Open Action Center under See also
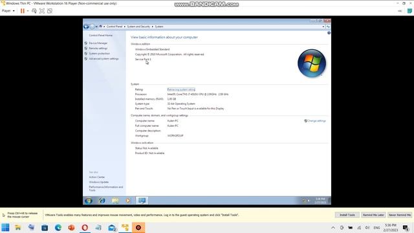Screen dimensions: 414x233 97,177
